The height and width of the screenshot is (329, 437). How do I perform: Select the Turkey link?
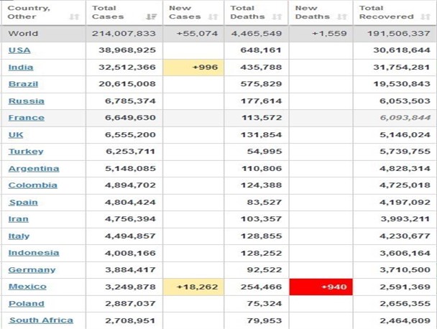26,152
